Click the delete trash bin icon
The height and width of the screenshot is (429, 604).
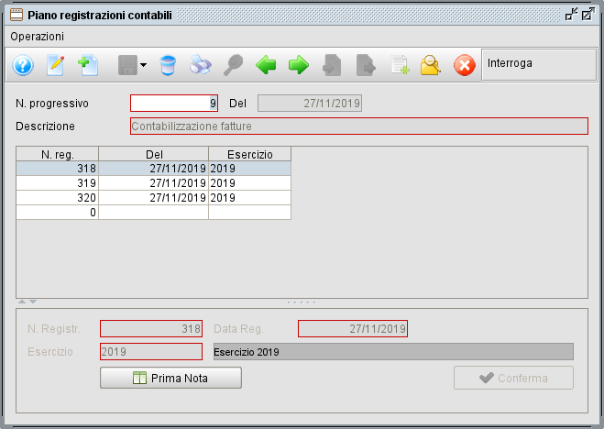pyautogui.click(x=168, y=65)
